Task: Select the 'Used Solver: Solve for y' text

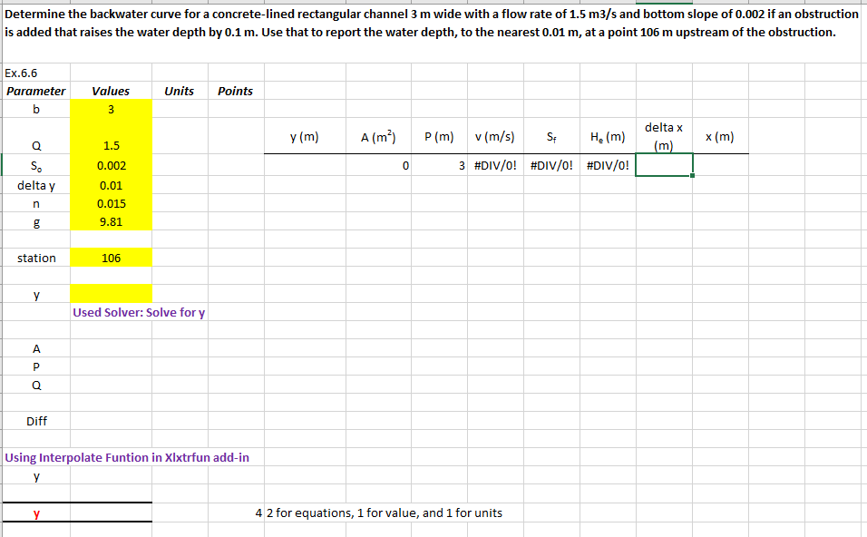Action: click(x=139, y=312)
